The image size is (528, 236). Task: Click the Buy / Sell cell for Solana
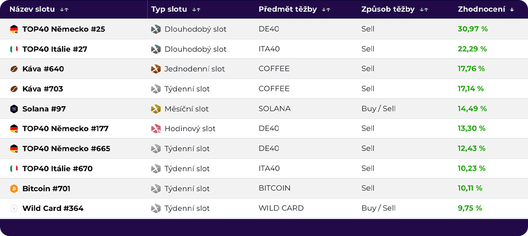pos(378,109)
